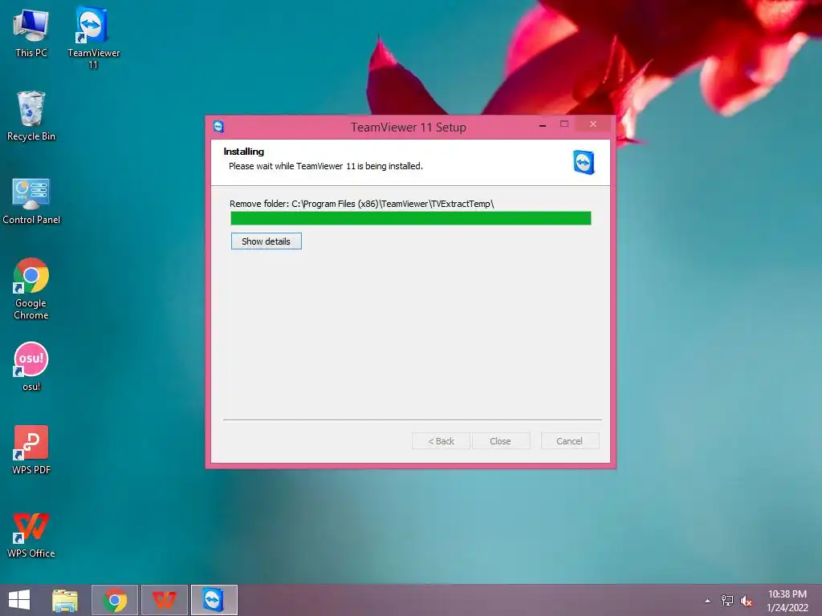Open the clock showing 10:38 PM
This screenshot has height=616, width=822.
(x=787, y=601)
